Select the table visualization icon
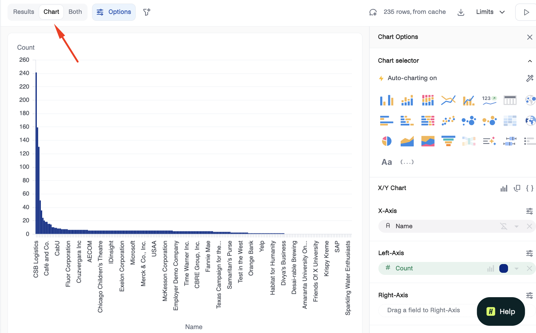The width and height of the screenshot is (536, 333). coord(510,100)
